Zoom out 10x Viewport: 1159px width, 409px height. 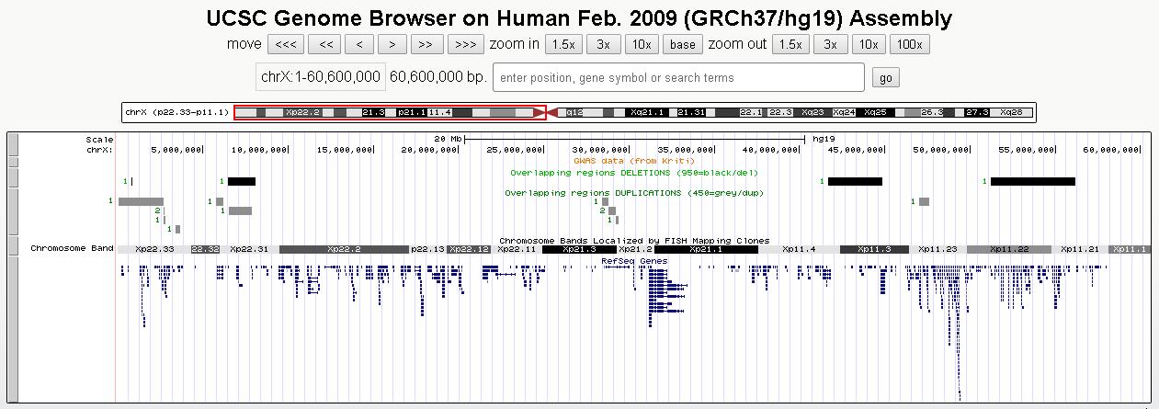[x=868, y=44]
